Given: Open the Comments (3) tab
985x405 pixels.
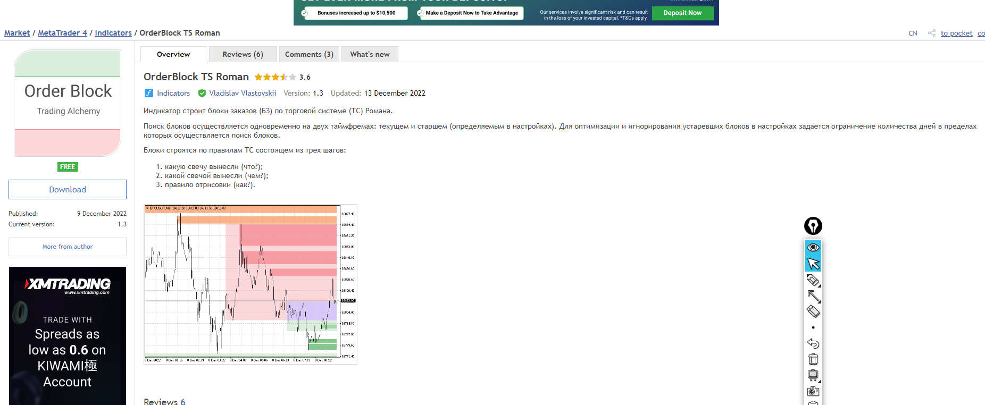Looking at the screenshot, I should click(x=309, y=54).
